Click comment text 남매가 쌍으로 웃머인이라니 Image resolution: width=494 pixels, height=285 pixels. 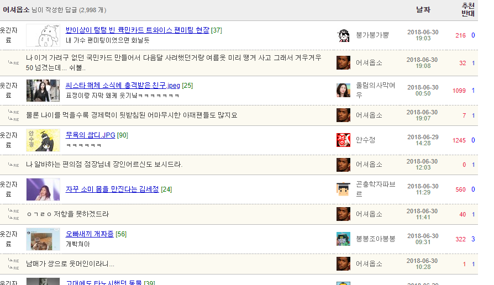pyautogui.click(x=70, y=264)
